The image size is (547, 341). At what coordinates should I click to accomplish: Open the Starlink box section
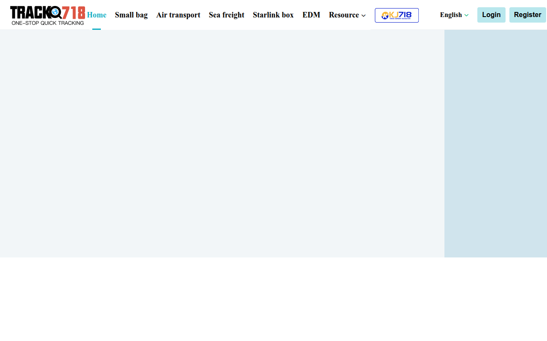click(273, 15)
